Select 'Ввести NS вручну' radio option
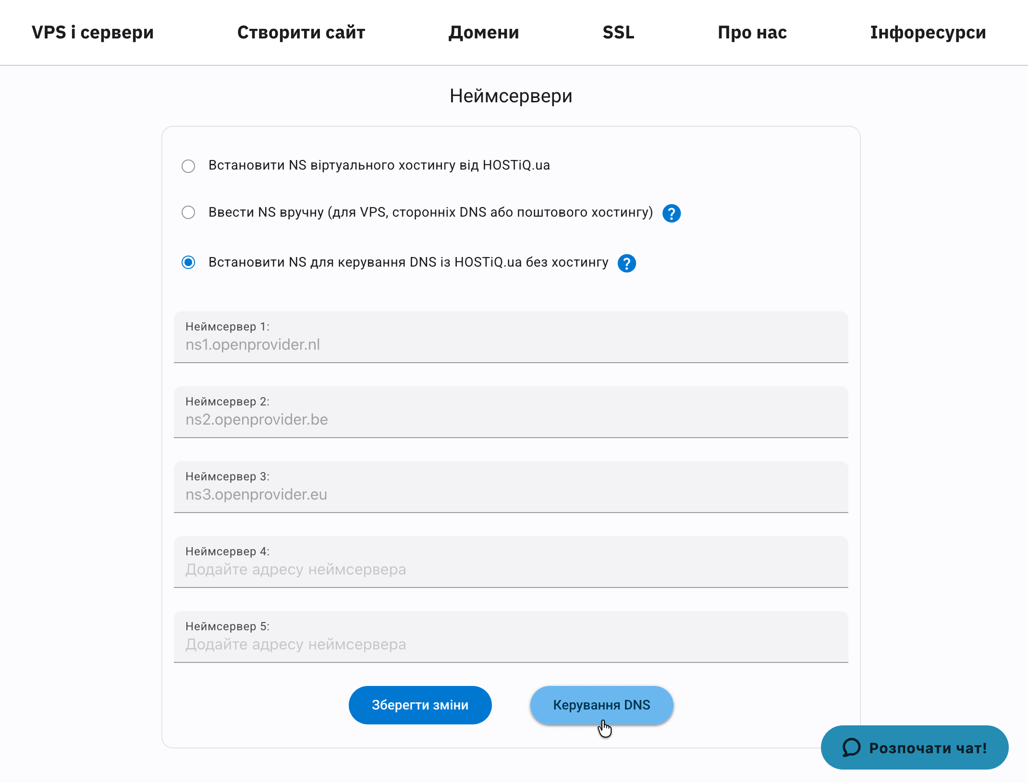Image resolution: width=1028 pixels, height=783 pixels. pyautogui.click(x=188, y=212)
